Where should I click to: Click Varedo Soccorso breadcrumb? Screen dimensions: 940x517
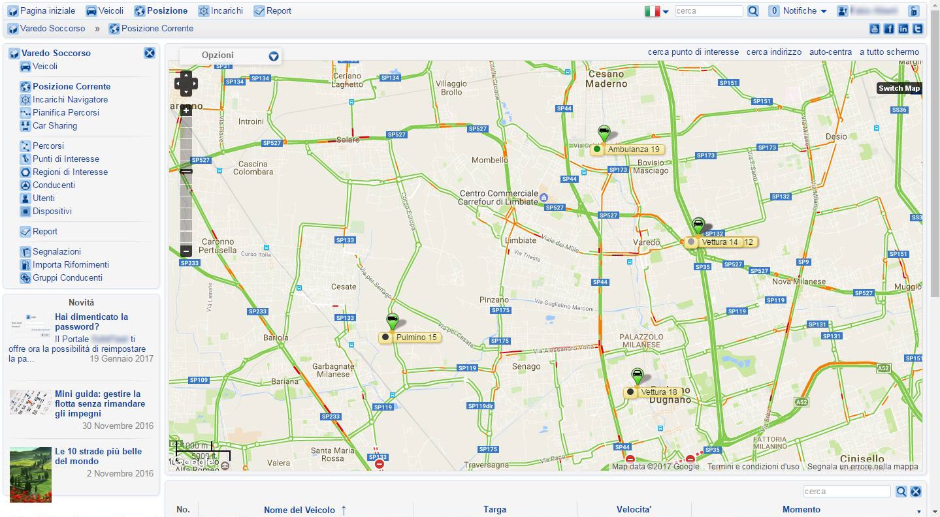click(46, 29)
